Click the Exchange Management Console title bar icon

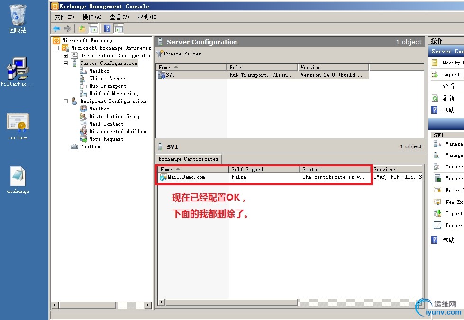(x=55, y=6)
